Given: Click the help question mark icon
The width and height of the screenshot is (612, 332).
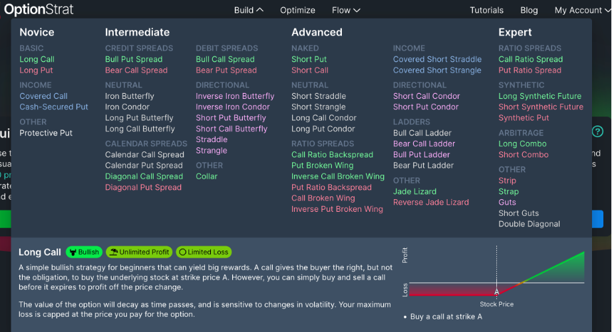Looking at the screenshot, I should tap(597, 131).
